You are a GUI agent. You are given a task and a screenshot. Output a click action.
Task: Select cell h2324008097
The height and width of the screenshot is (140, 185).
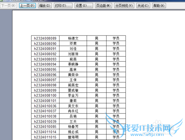45,80
